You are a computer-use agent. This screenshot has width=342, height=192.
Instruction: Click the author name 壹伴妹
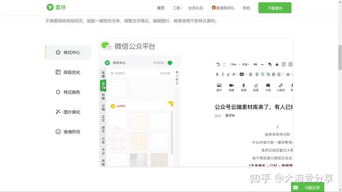(x=230, y=115)
